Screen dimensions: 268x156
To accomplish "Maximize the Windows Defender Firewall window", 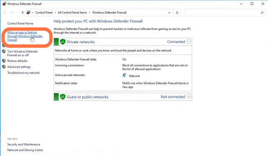I will (252, 4).
